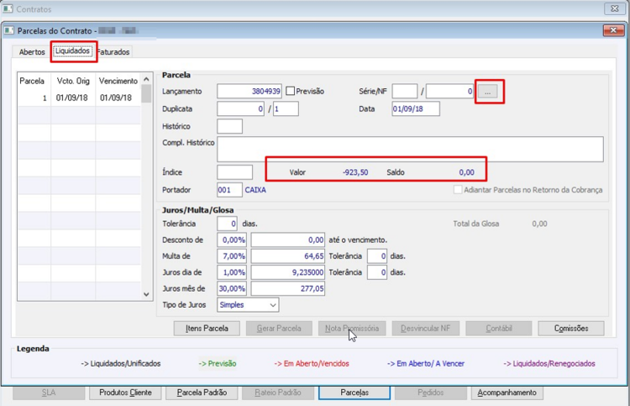This screenshot has width=630, height=406.
Task: Click the parcel list scroll up arrow
Action: tap(146, 79)
